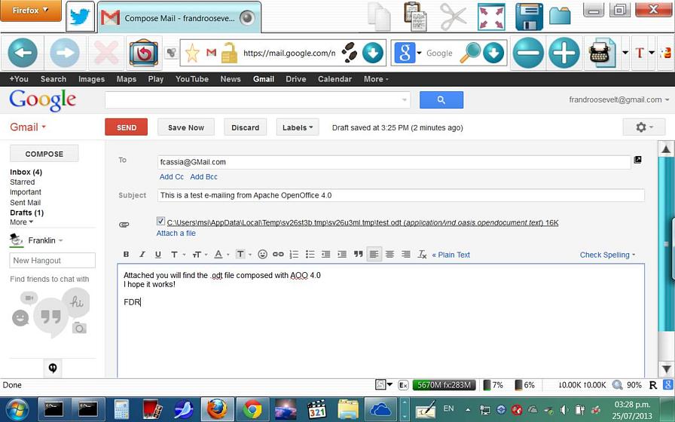Open the text background color T dropdown

pos(243,255)
